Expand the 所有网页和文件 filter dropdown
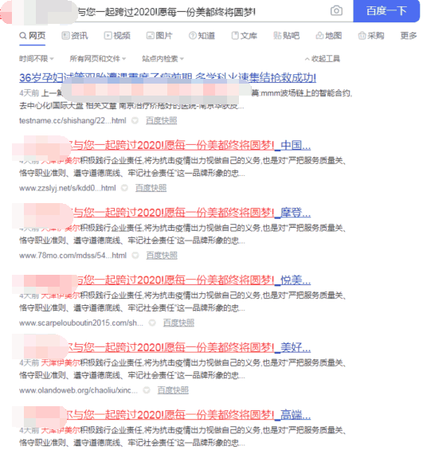 [x=98, y=59]
